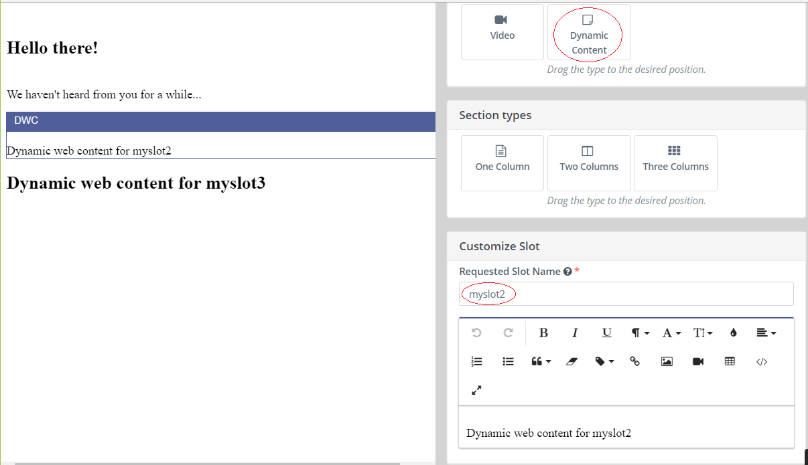808x465 pixels.
Task: Click the Undo icon in editor toolbar
Action: pyautogui.click(x=476, y=333)
